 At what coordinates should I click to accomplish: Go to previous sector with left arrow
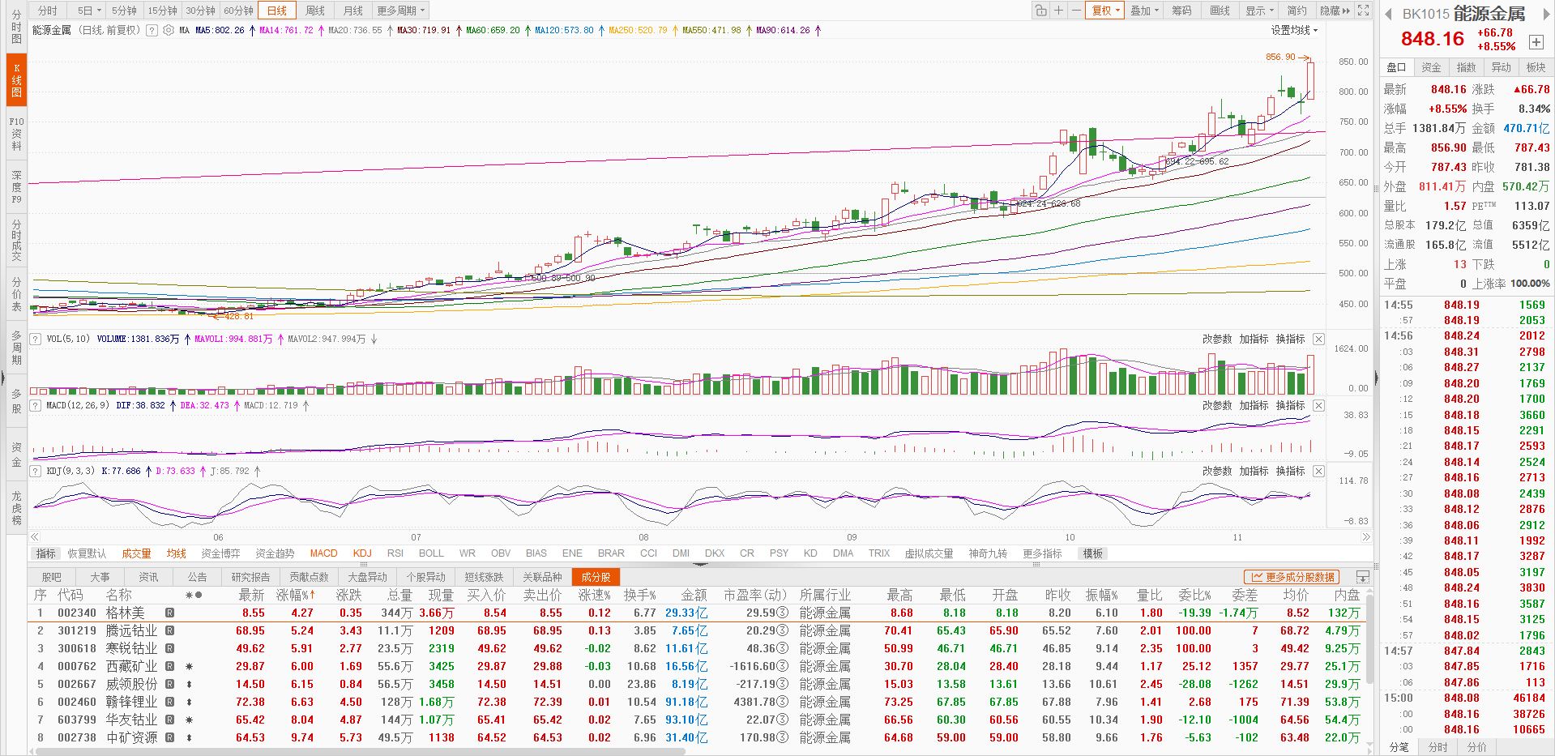[x=1388, y=14]
